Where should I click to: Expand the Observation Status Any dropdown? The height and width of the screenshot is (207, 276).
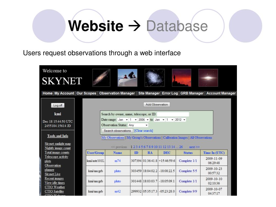coord(138,125)
